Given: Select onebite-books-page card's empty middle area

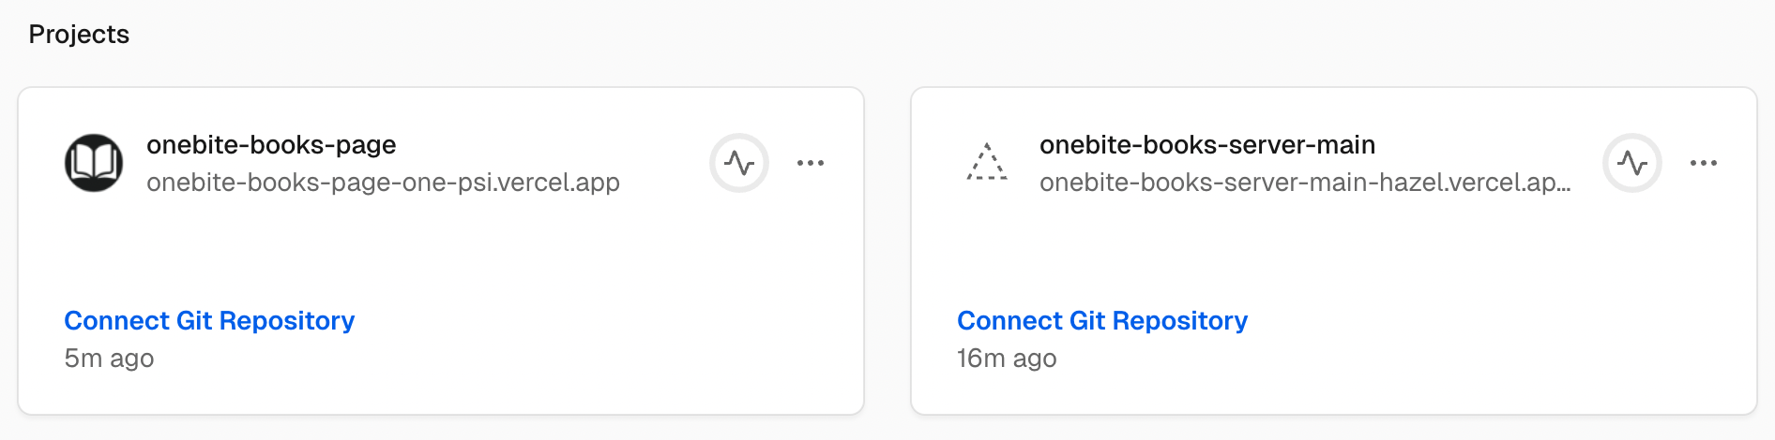Looking at the screenshot, I should pos(441,248).
